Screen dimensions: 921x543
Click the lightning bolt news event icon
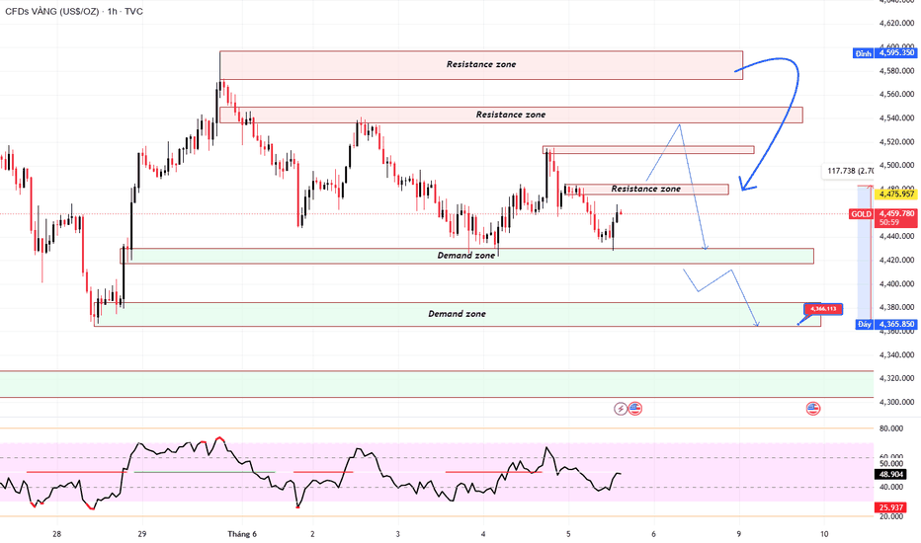tap(621, 409)
